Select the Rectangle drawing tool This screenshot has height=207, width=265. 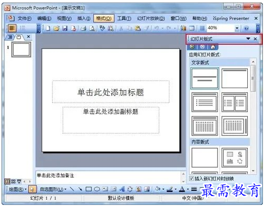tap(88, 189)
